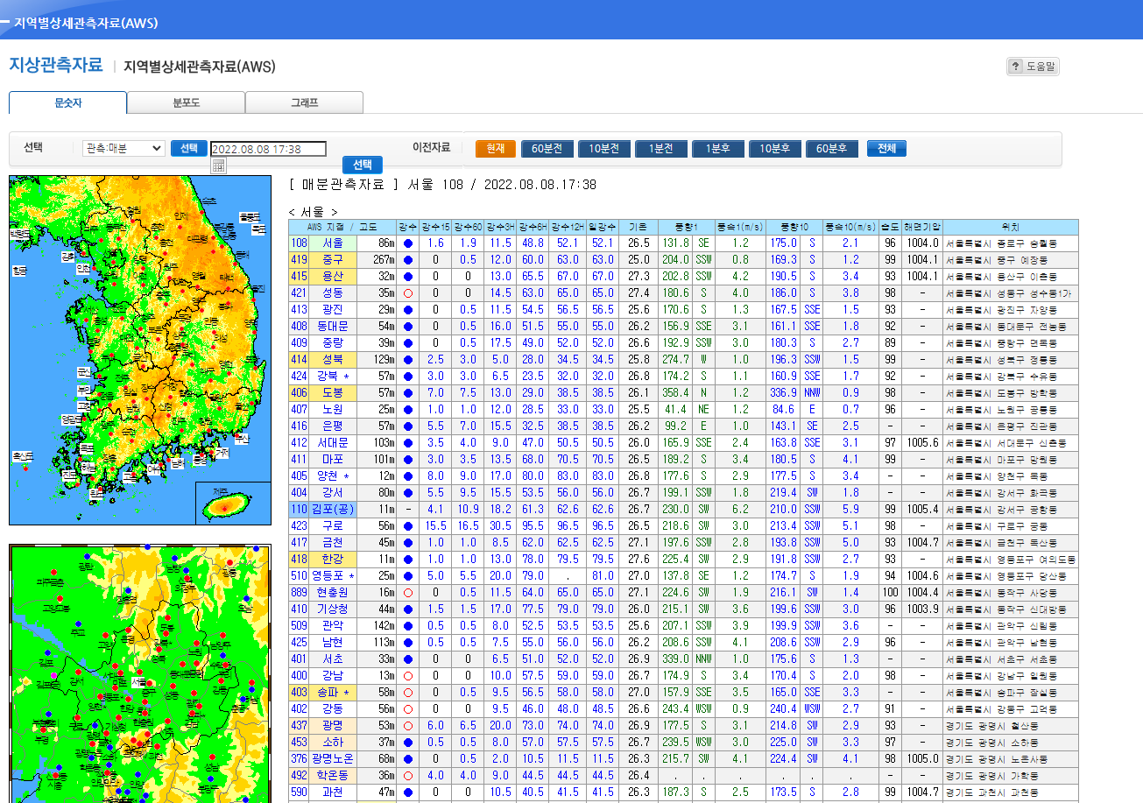Click the 강수15 column header
1143x803 pixels.
(435, 227)
